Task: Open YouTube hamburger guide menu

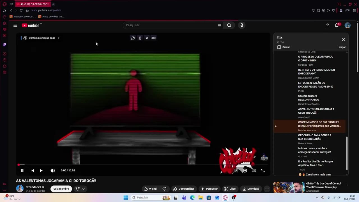Action: coord(15,25)
